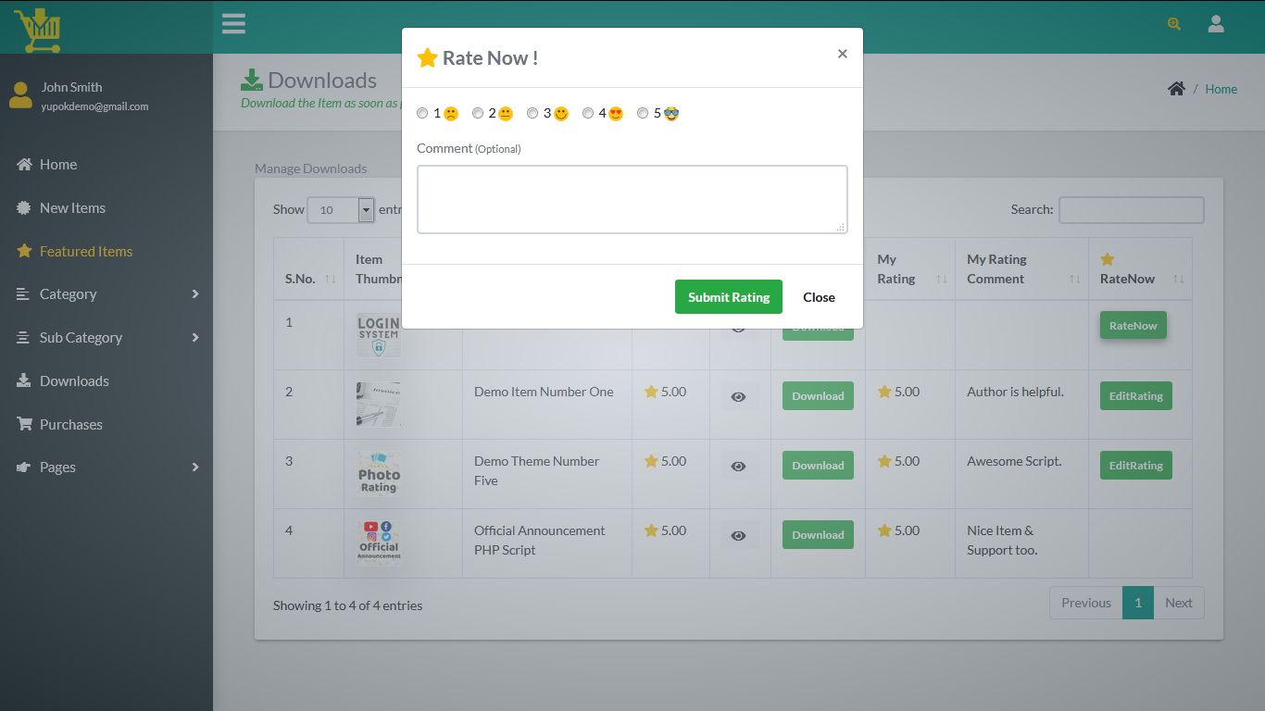This screenshot has width=1265, height=711.
Task: Preview Official Announcement PHP Script via eye icon
Action: (x=738, y=534)
